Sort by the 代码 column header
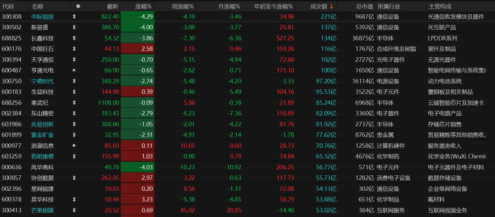 click(x=8, y=6)
